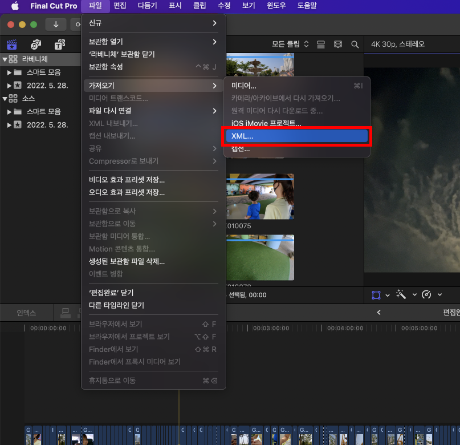460x445 pixels.
Task: Open enhancement wand dropdown arrow
Action: point(414,295)
